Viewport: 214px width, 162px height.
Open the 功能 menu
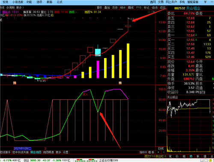point(29,2)
